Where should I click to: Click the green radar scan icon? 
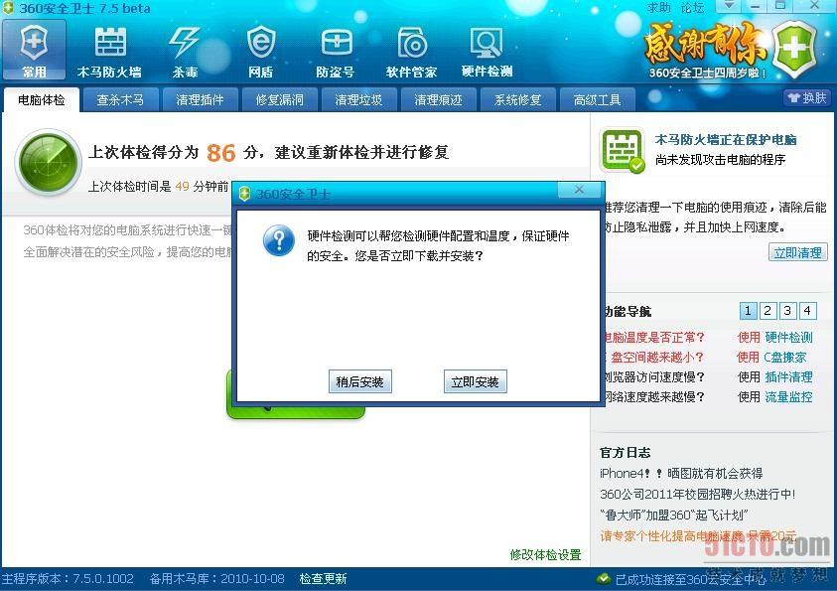[x=48, y=162]
